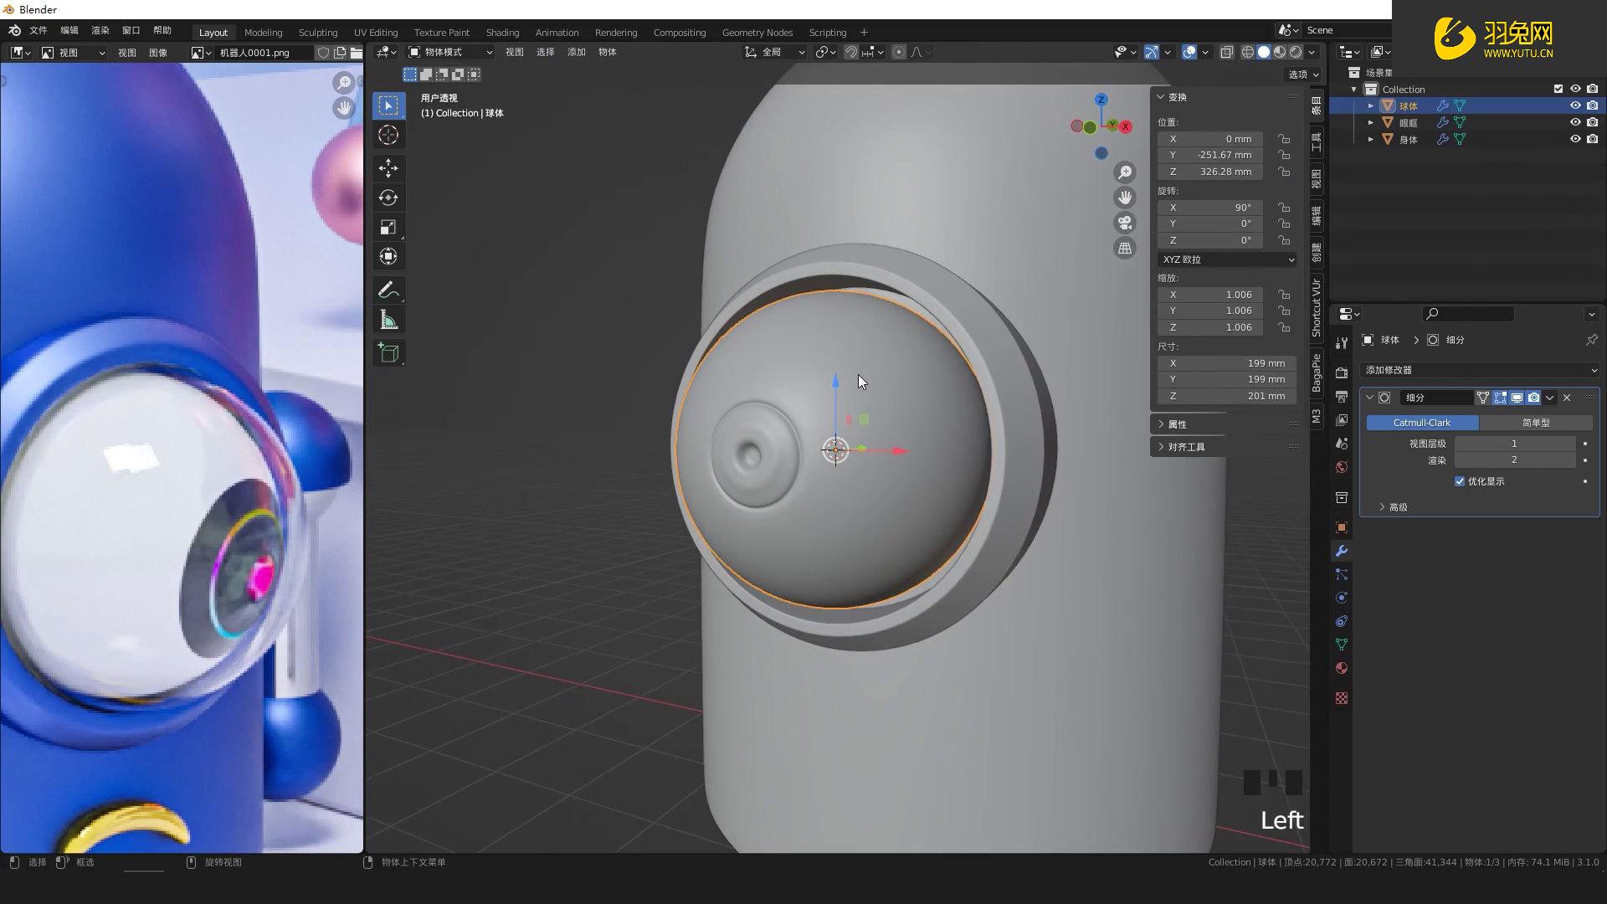Switch to the Shading workspace tab

point(502,33)
